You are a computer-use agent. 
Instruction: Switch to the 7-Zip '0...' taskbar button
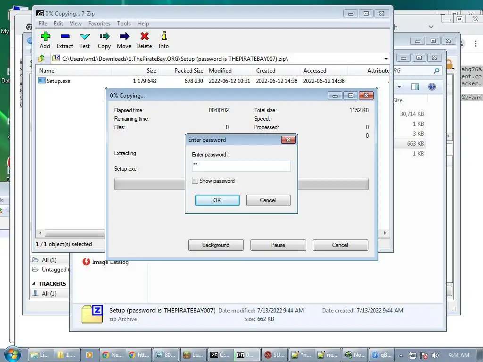[x=246, y=355]
